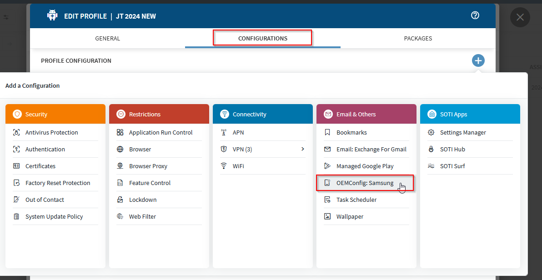Open help using the question mark button
Screen dimensions: 542x280
(x=475, y=15)
